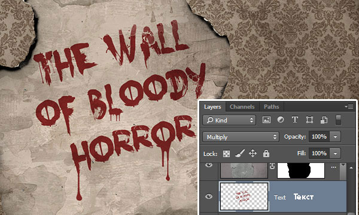Toggle mask link on the wall texture layer
This screenshot has width=359, height=215.
(x=272, y=167)
